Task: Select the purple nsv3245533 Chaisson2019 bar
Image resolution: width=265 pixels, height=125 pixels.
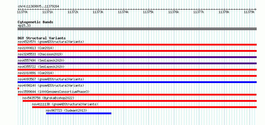Action: point(137,57)
